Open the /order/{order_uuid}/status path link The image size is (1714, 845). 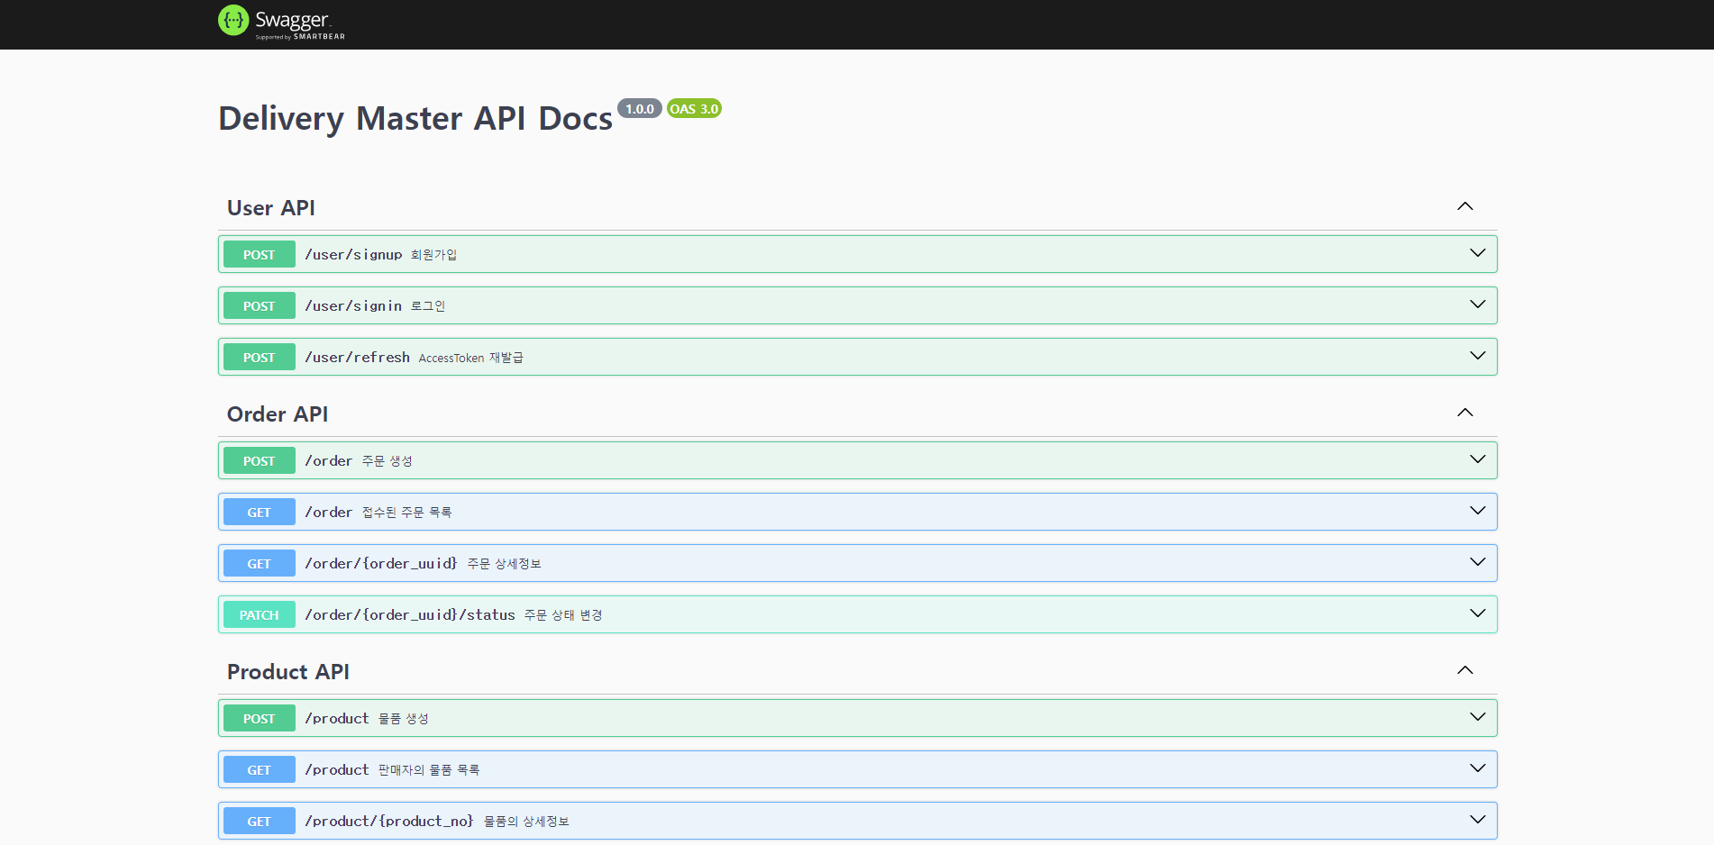[x=409, y=614]
